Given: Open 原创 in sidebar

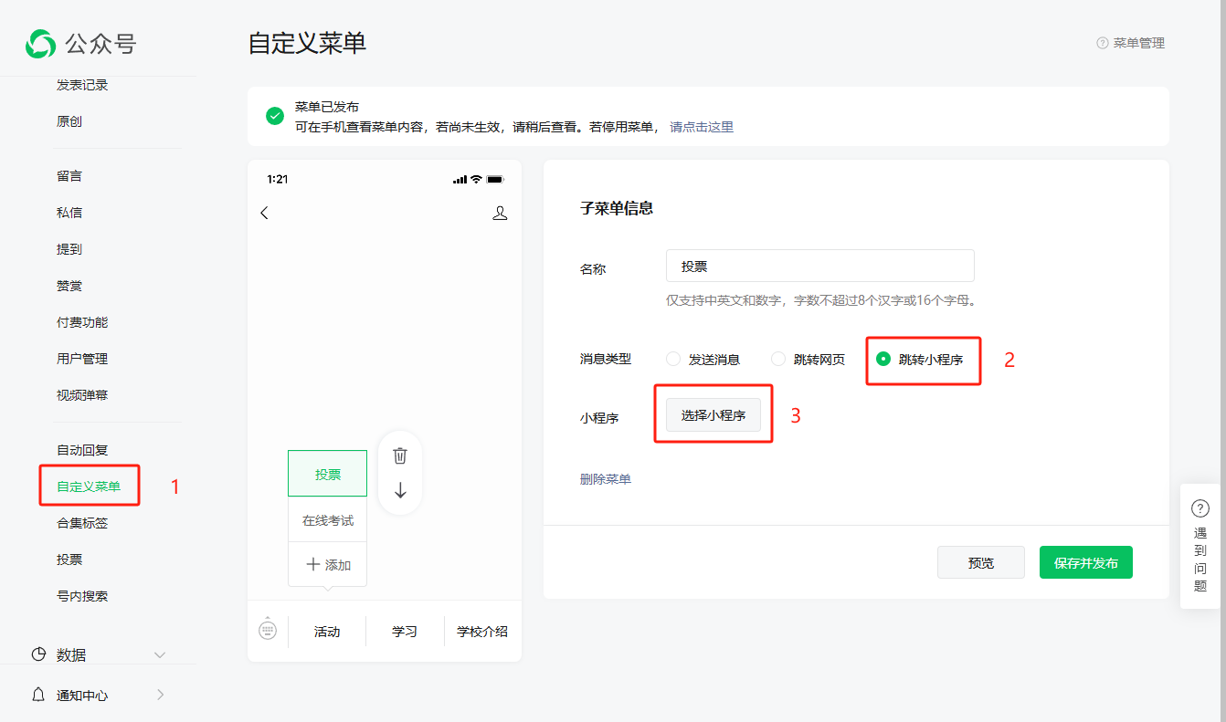Looking at the screenshot, I should click(69, 121).
